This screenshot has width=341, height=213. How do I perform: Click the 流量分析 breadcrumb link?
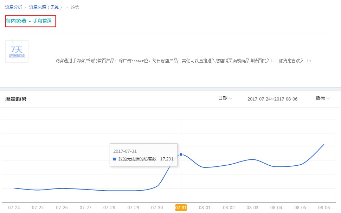point(13,7)
